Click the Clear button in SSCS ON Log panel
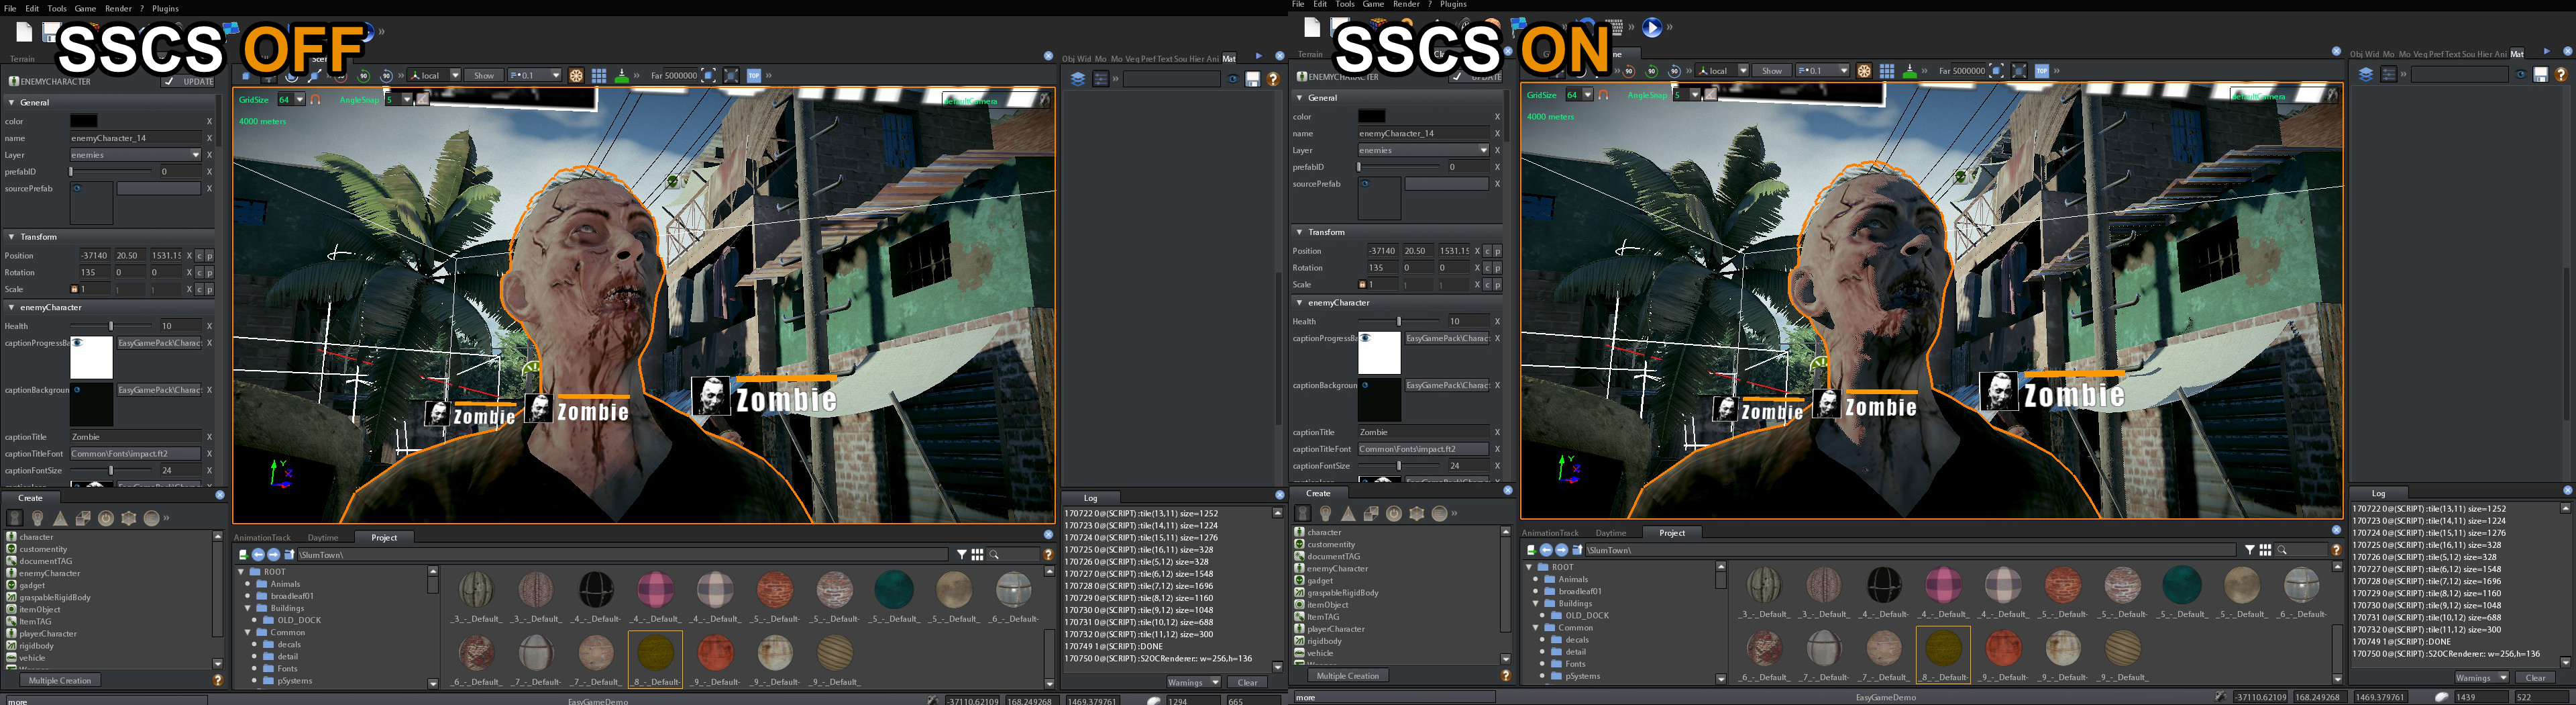This screenshot has width=2576, height=705. pyautogui.click(x=2535, y=678)
